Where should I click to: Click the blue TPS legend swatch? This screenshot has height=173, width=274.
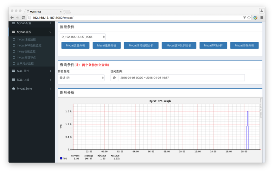pos(61,158)
